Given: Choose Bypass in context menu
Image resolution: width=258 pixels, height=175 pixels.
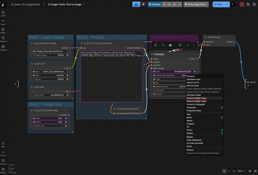Looking at the screenshot, I should pyautogui.click(x=204, y=137).
